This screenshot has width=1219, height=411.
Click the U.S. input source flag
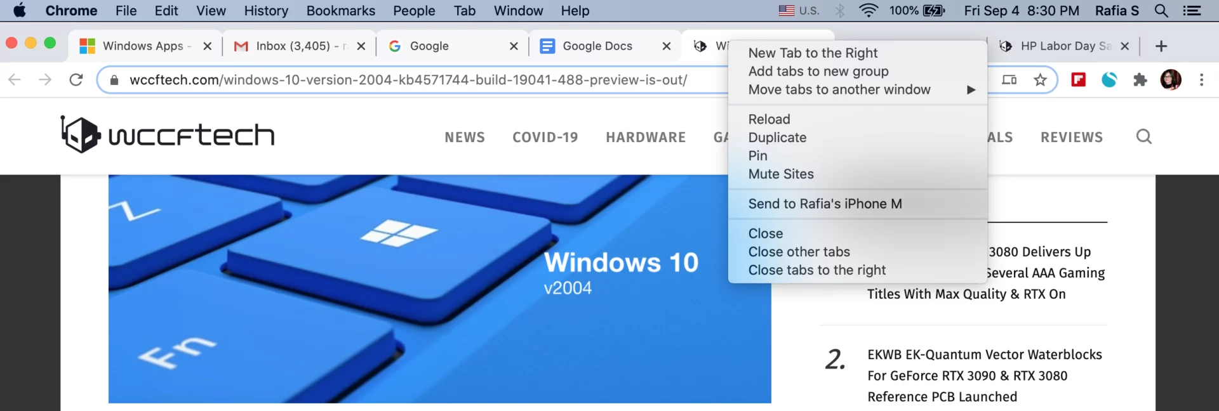[787, 11]
